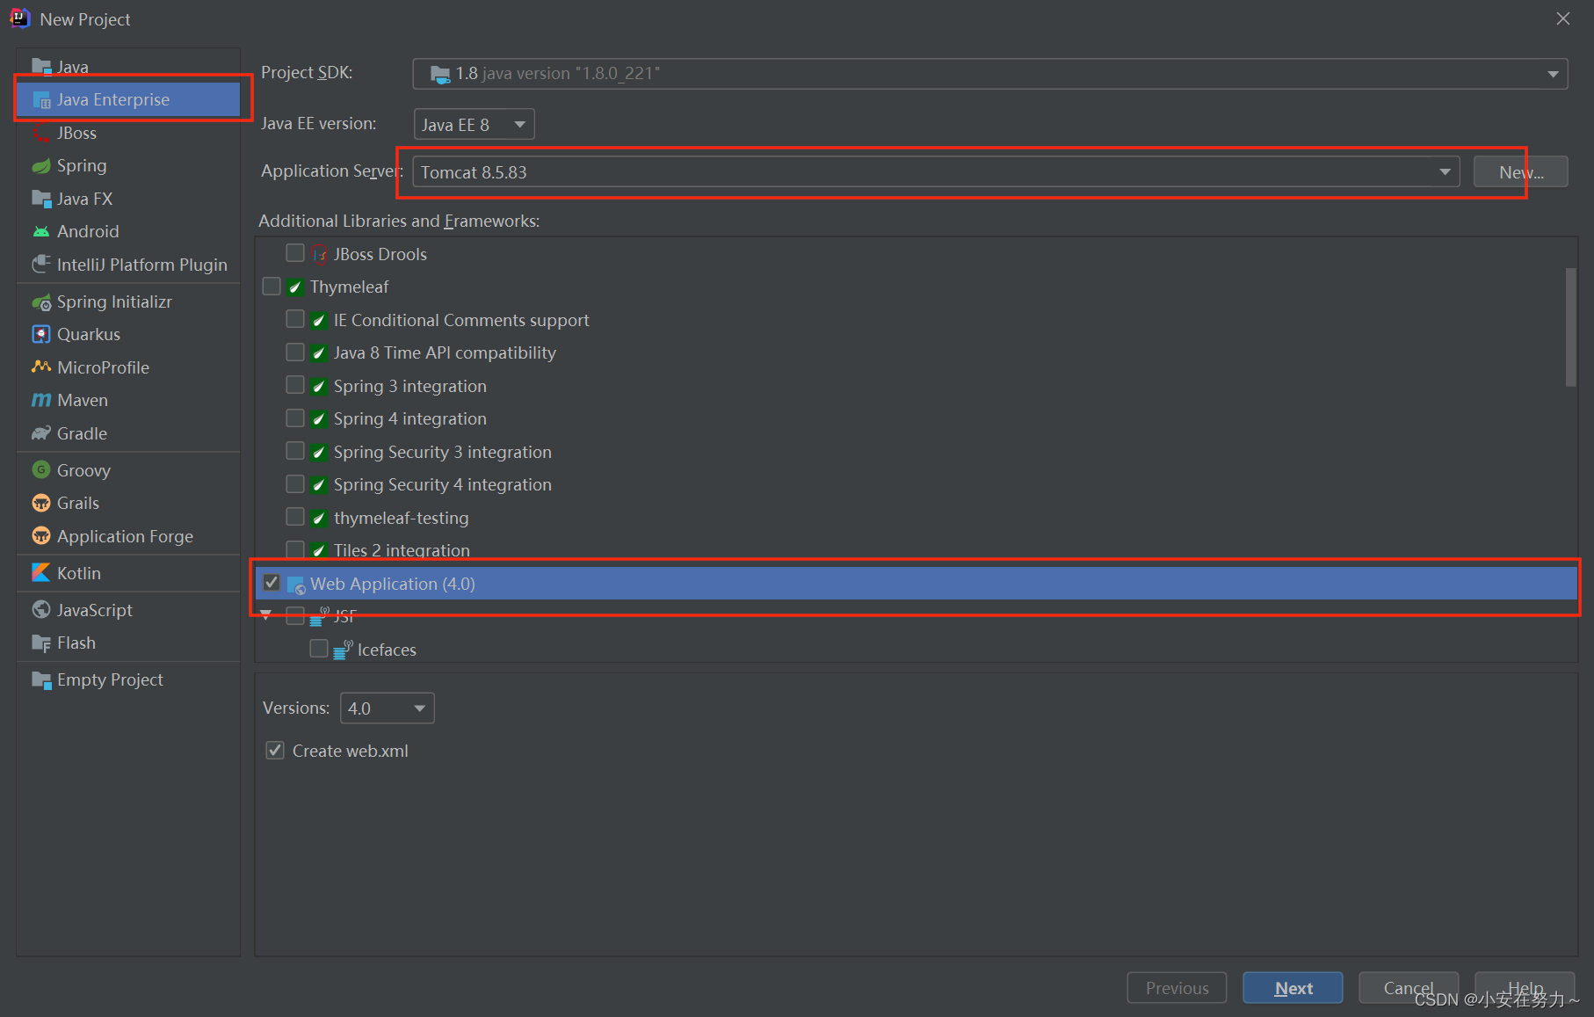Select the Flash folder icon

41,643
